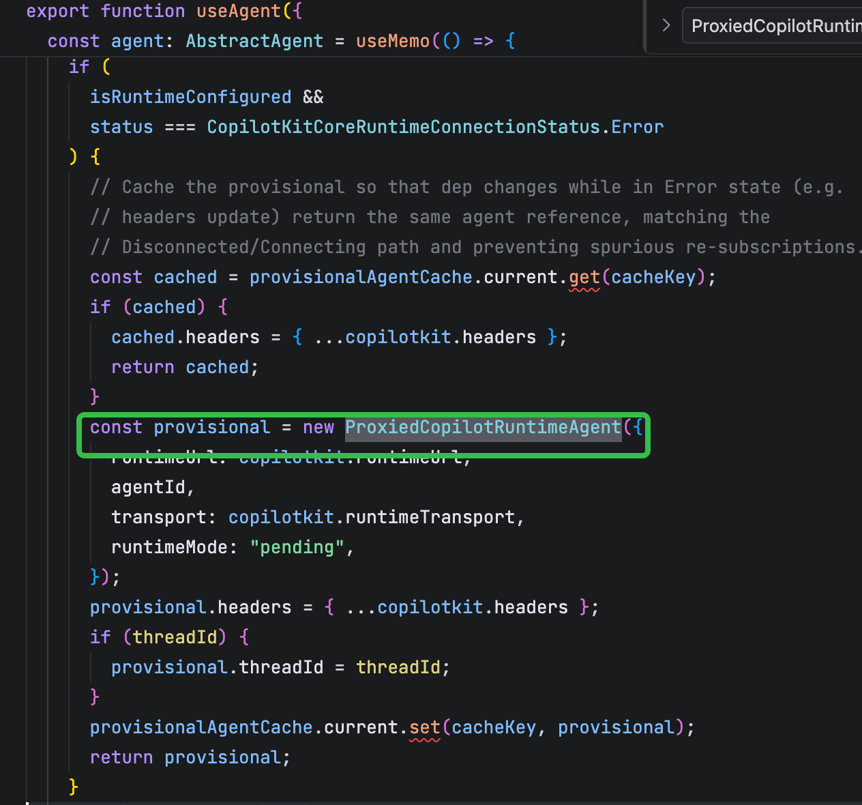
Task: Focus the find box containing ProxiedCopilotRuntim
Action: coord(773,26)
